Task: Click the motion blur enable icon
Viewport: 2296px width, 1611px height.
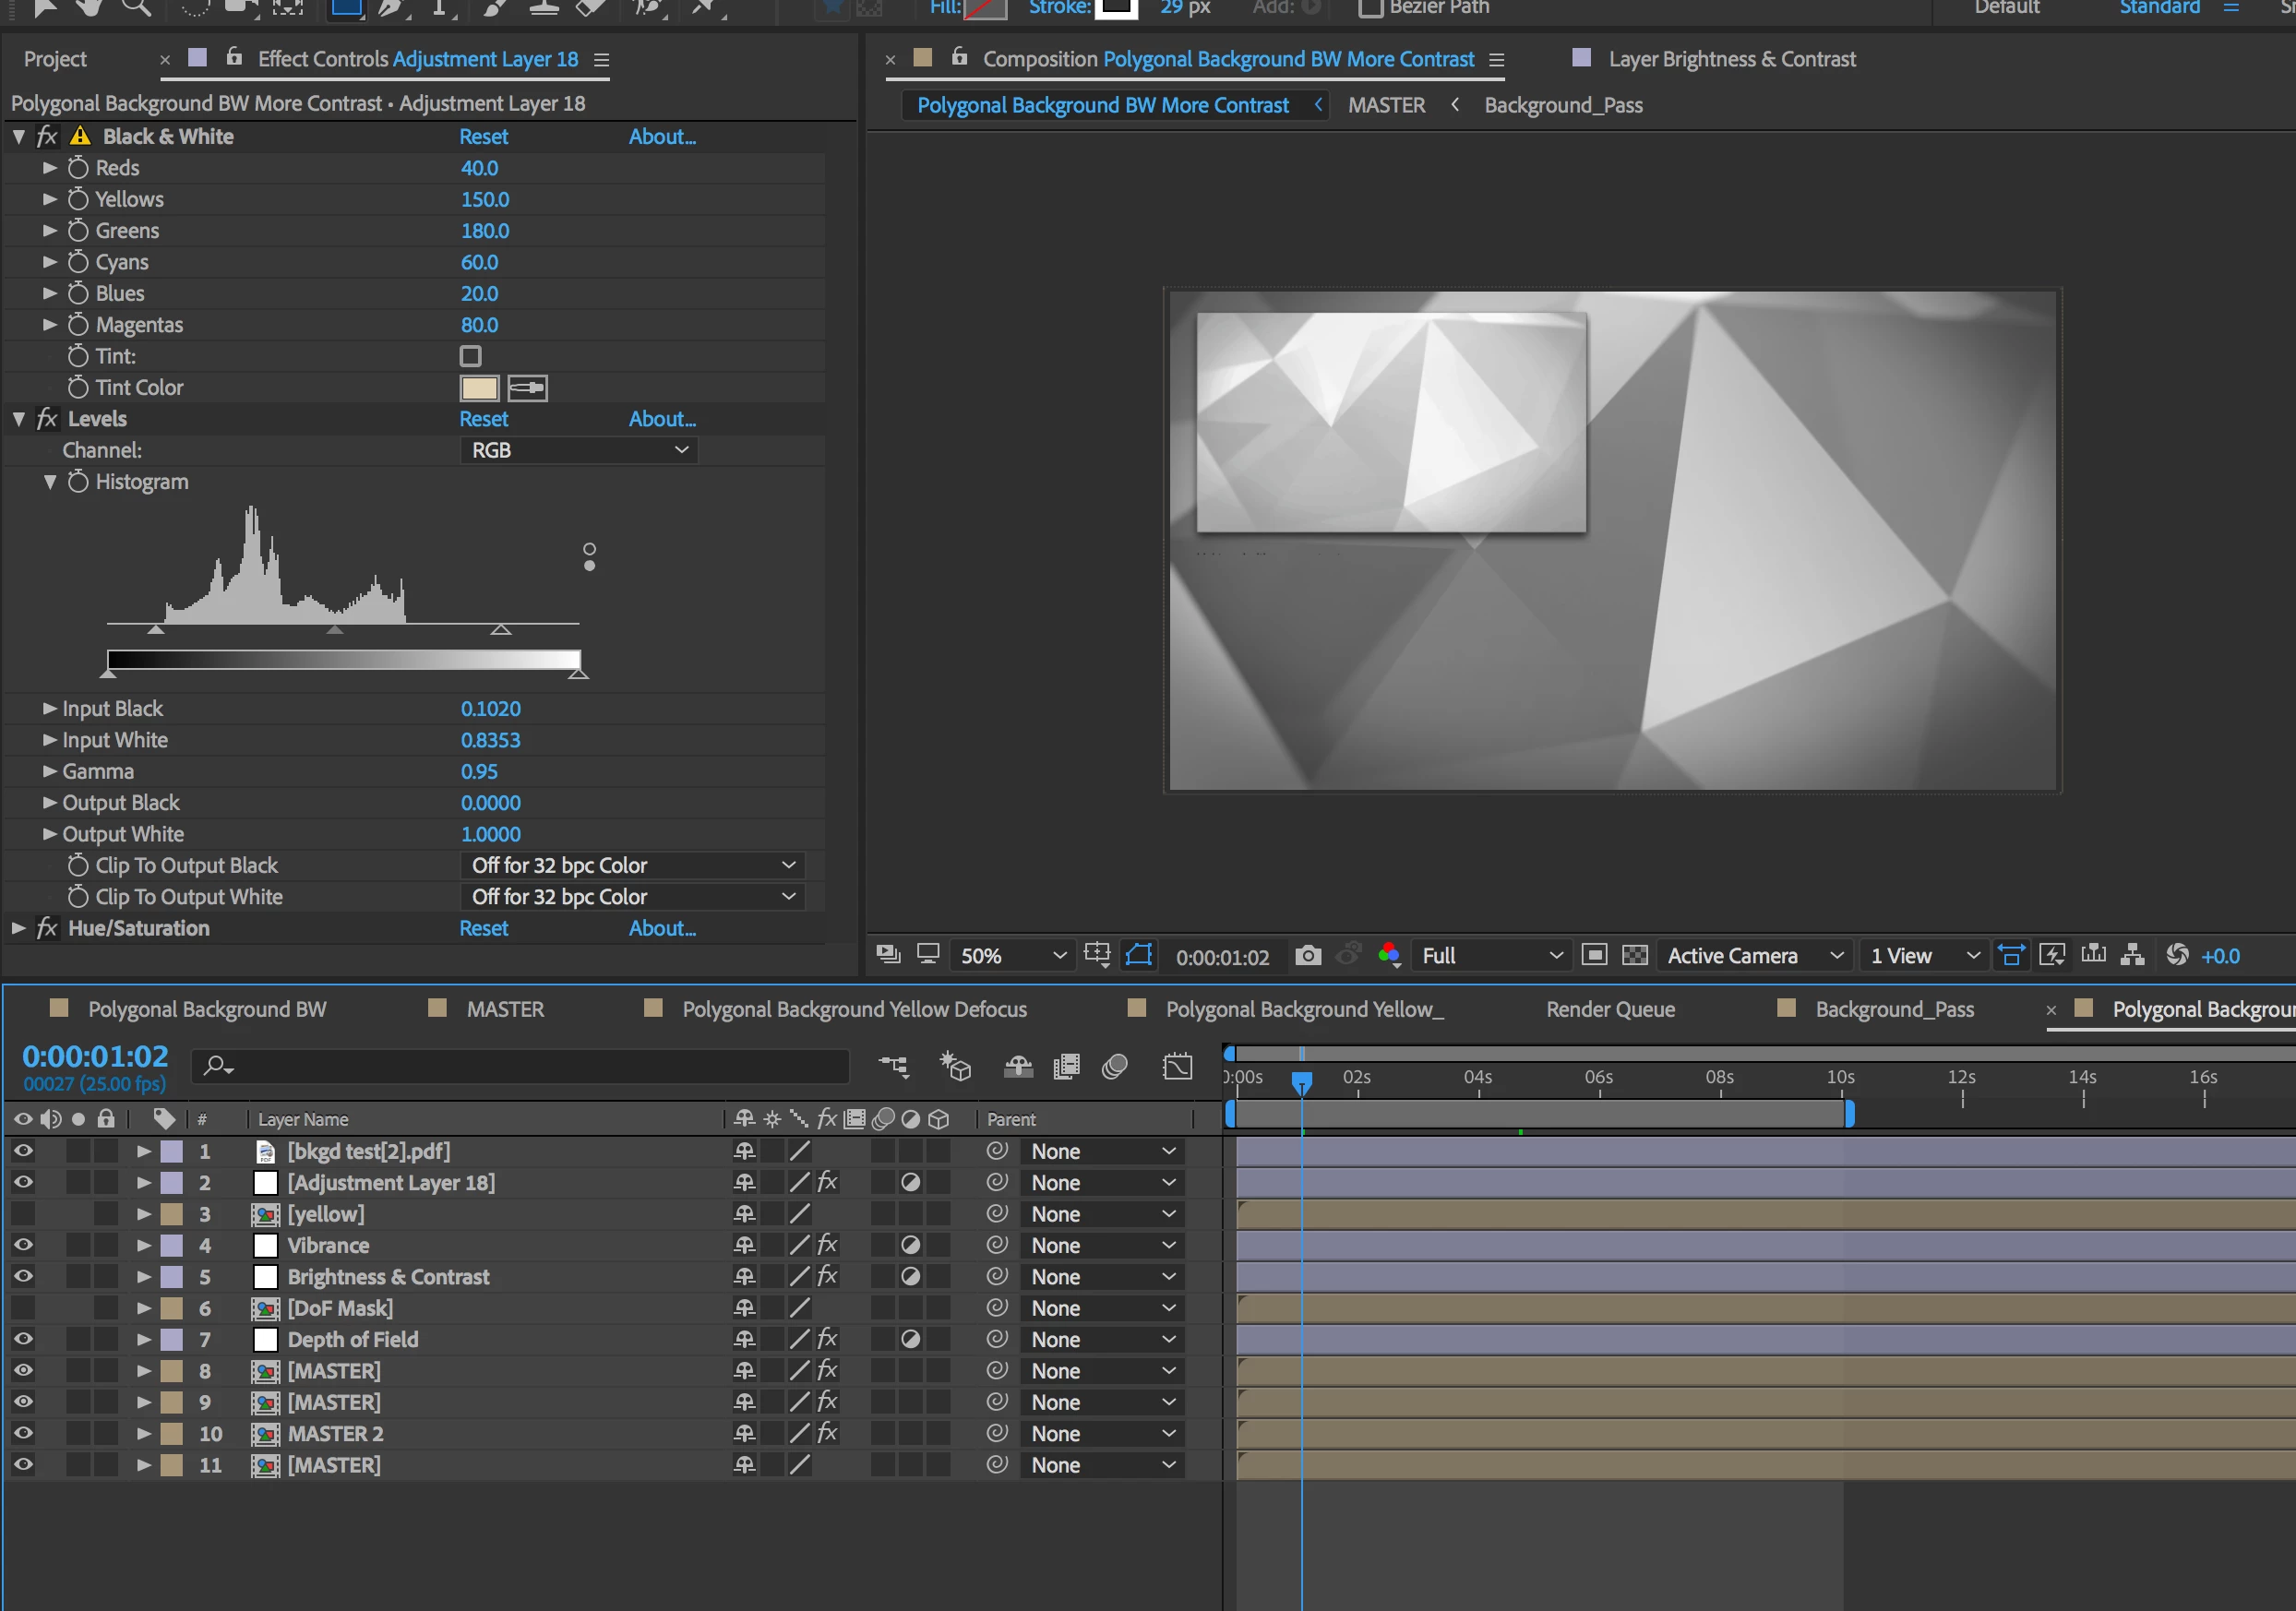Action: point(1114,1067)
